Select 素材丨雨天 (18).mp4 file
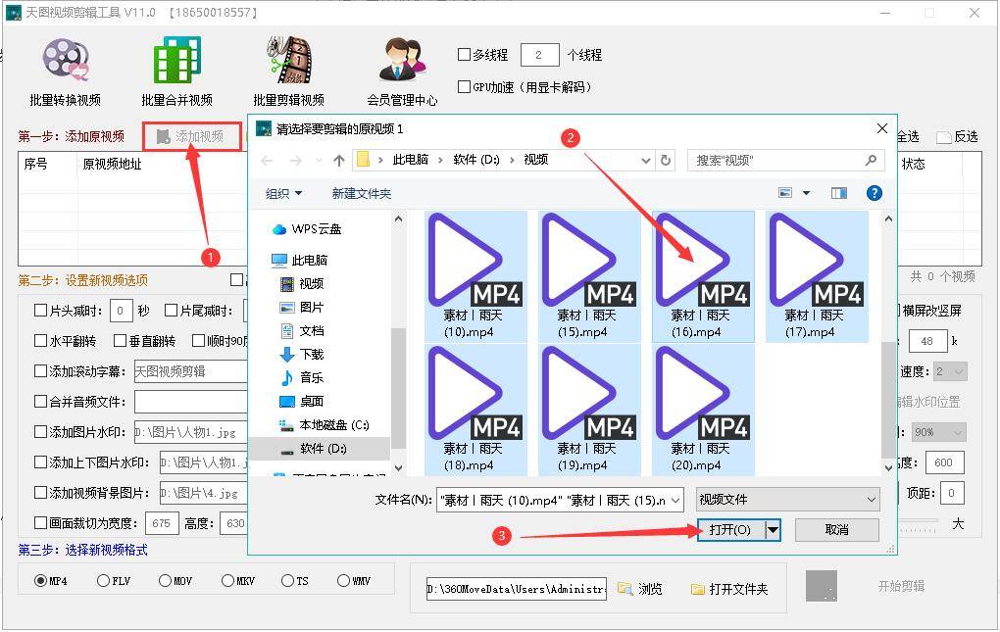1000x632 pixels. [x=475, y=410]
